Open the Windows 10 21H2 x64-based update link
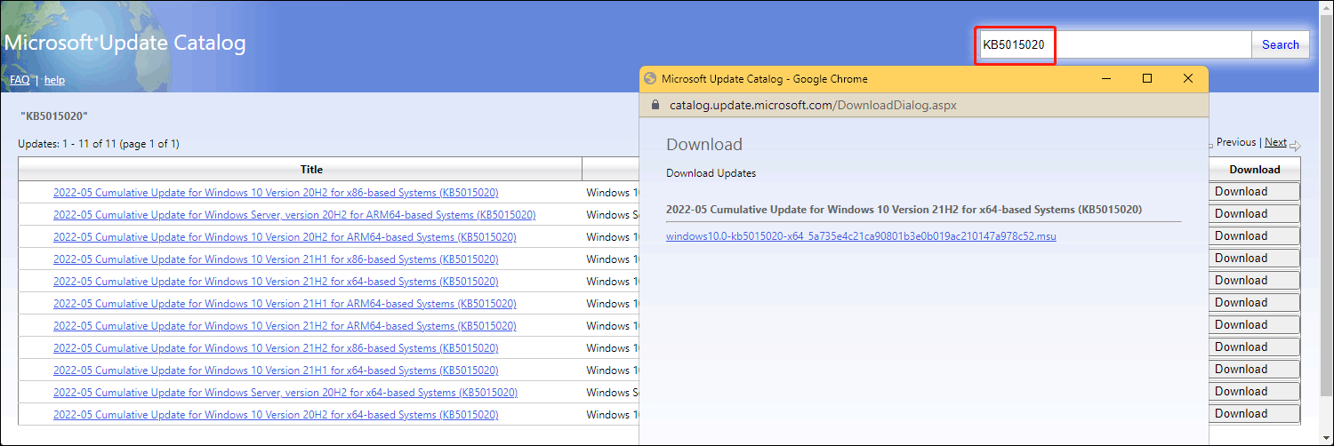 (x=276, y=282)
